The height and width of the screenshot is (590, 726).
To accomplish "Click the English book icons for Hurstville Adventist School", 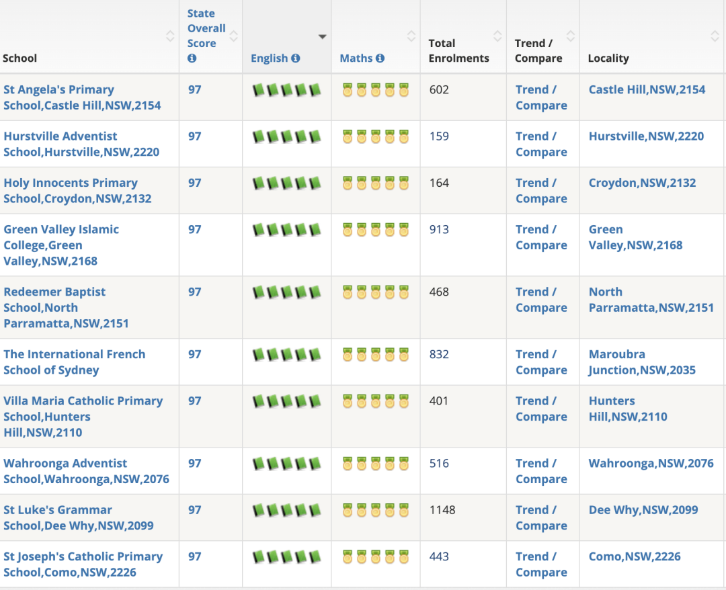I will (x=287, y=136).
